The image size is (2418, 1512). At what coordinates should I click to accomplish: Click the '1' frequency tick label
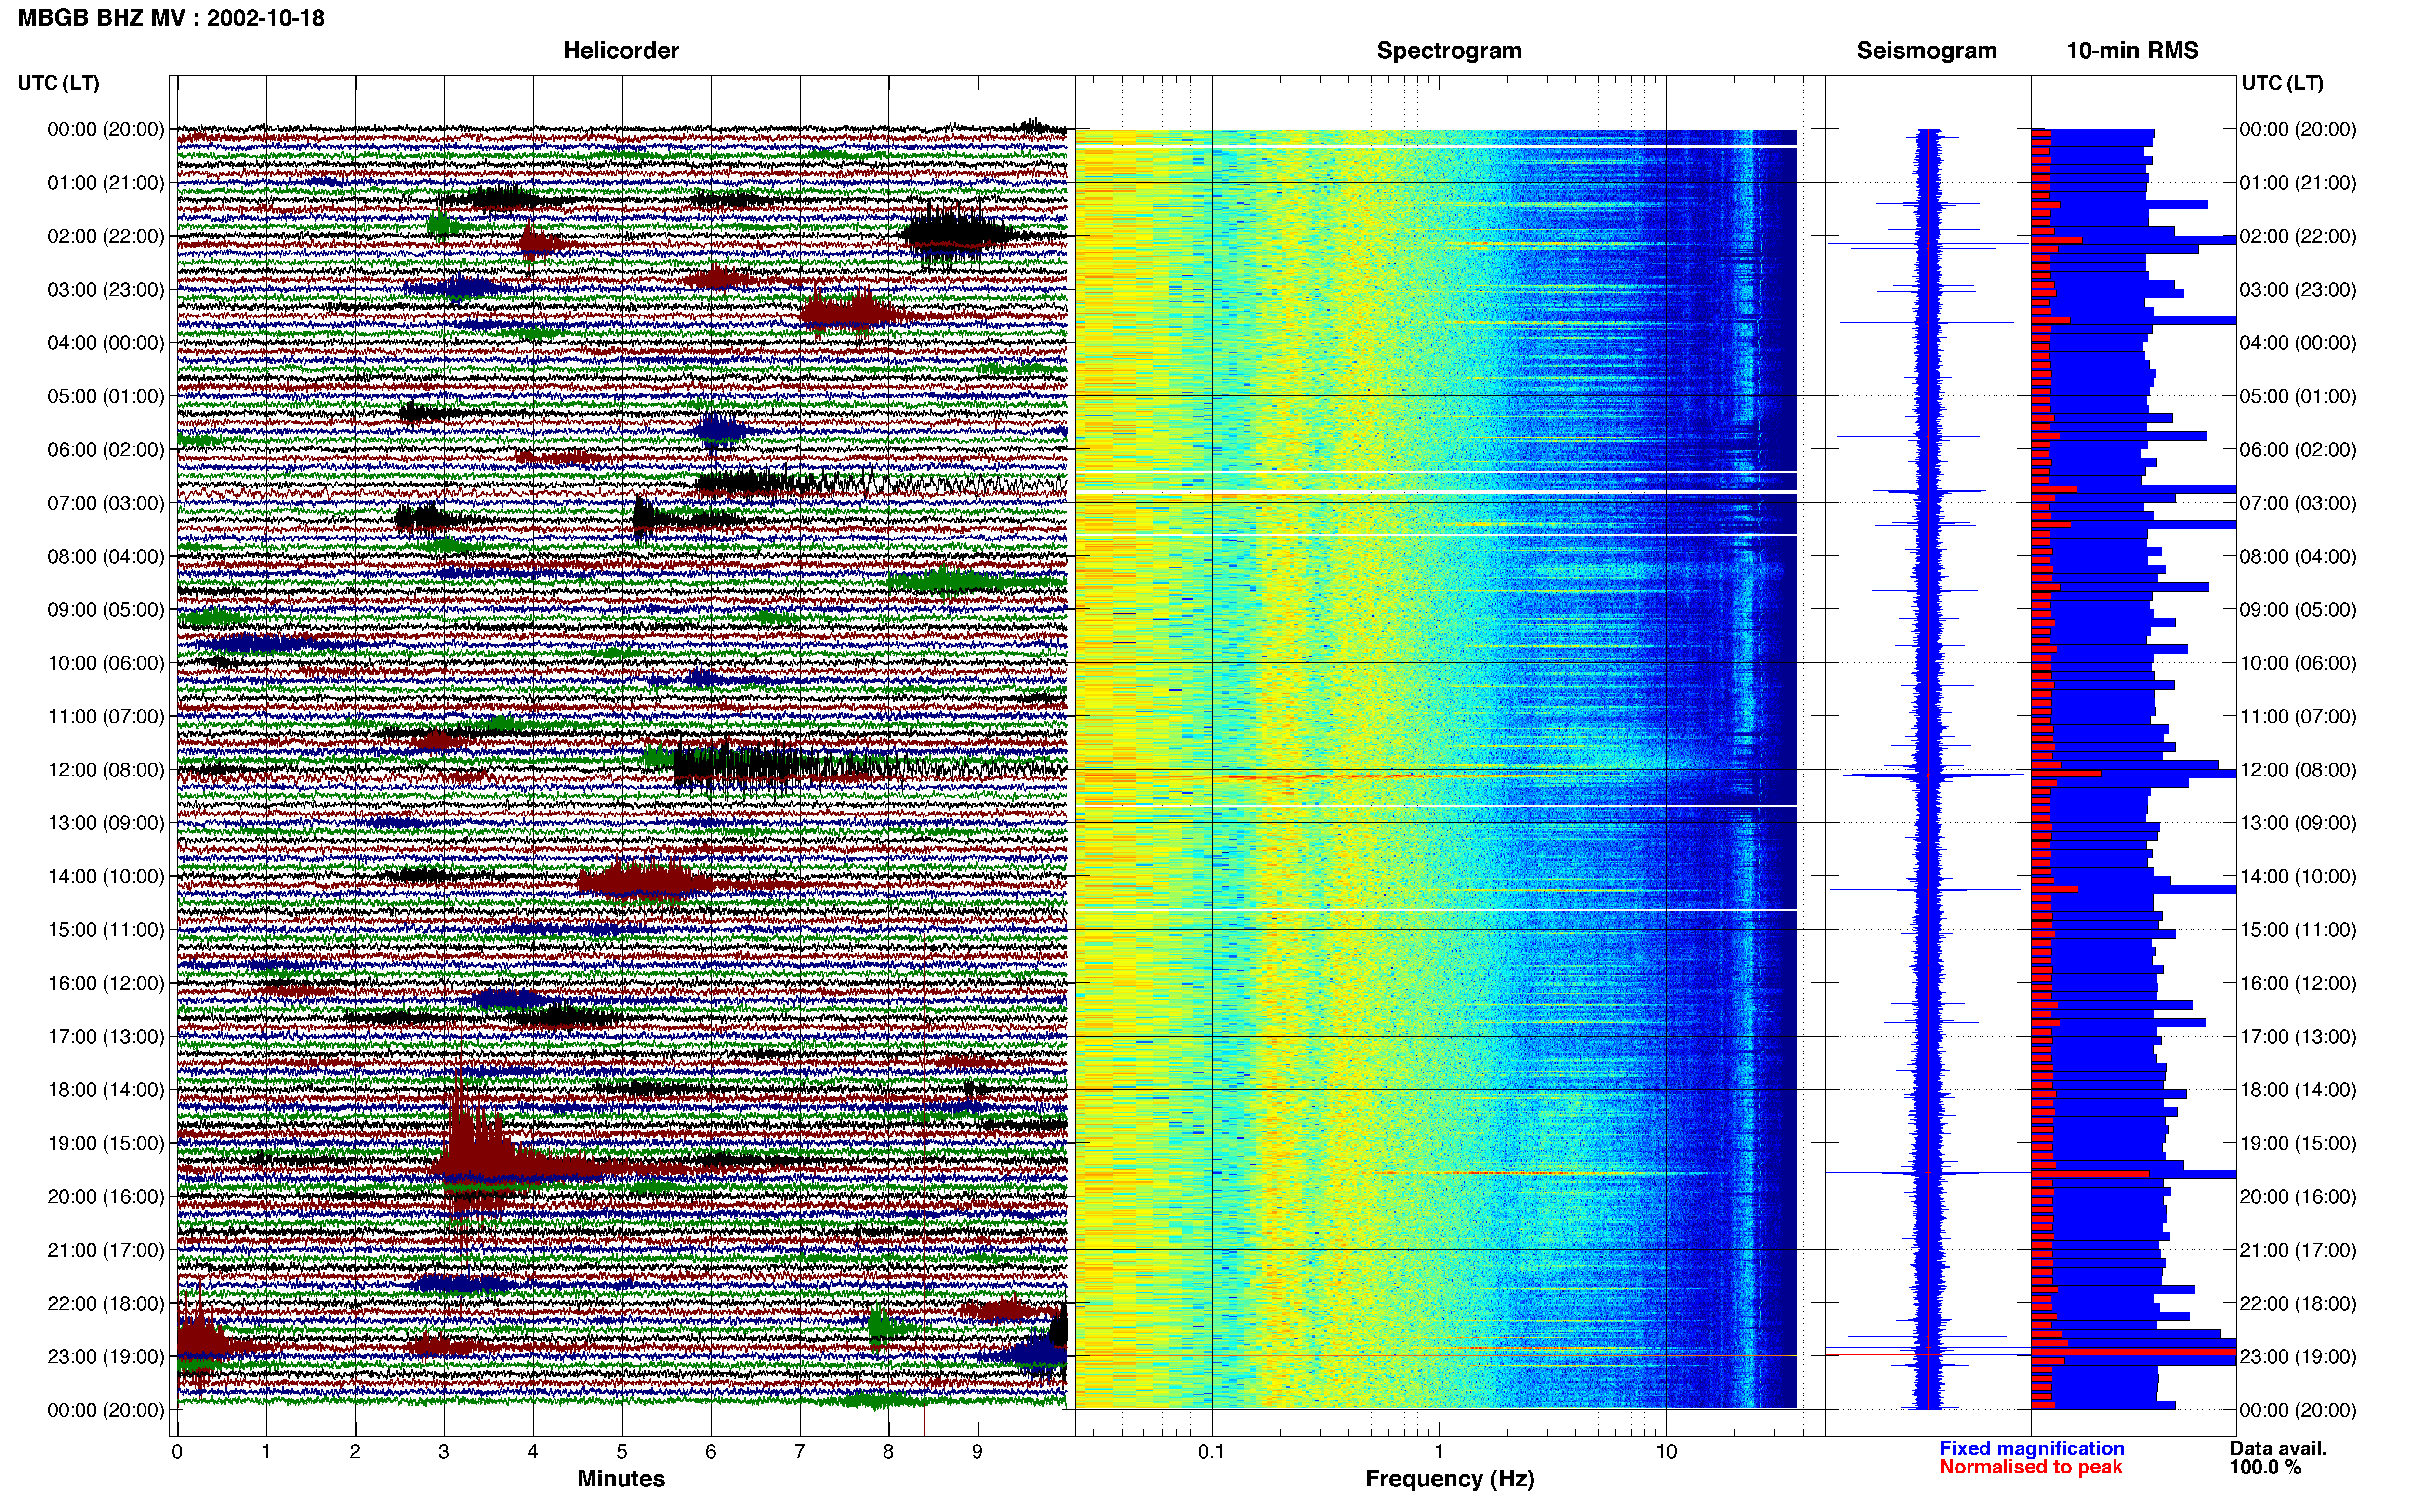(x=1439, y=1451)
